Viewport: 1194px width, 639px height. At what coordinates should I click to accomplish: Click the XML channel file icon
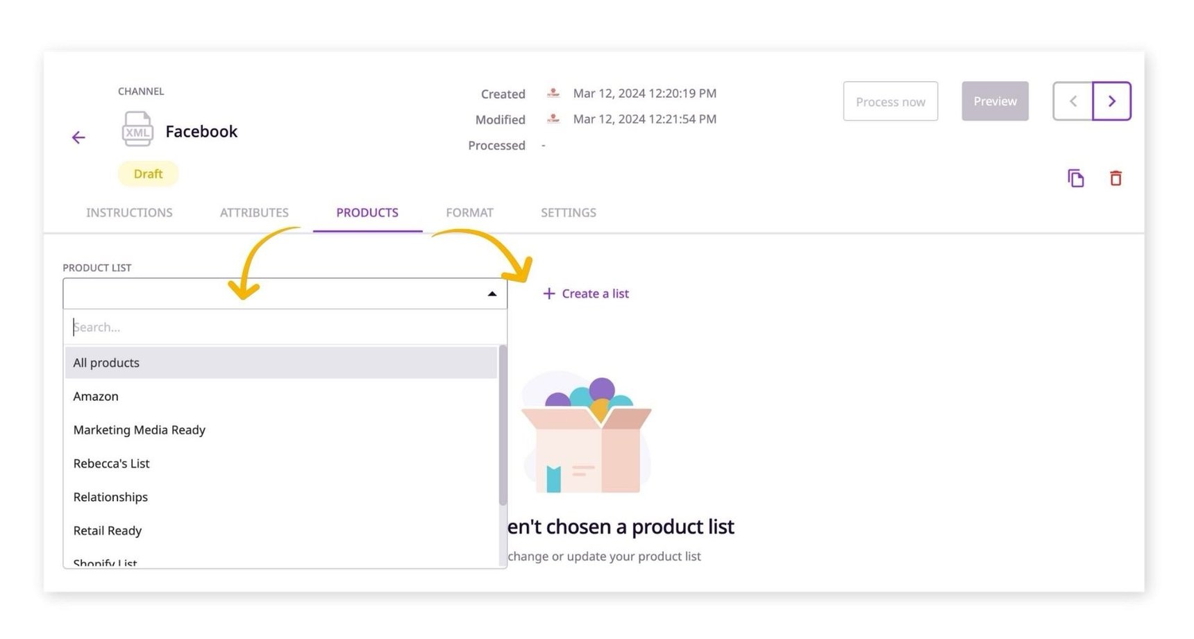(x=137, y=129)
